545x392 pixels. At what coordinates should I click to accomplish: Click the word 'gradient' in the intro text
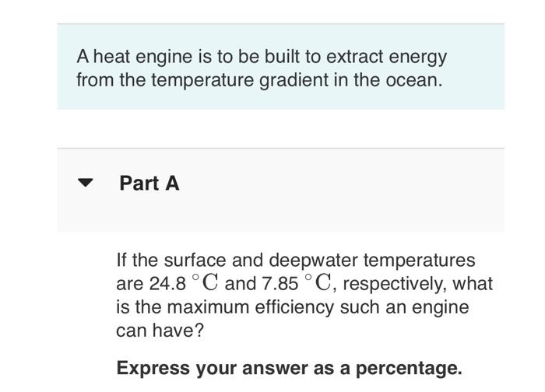click(294, 81)
